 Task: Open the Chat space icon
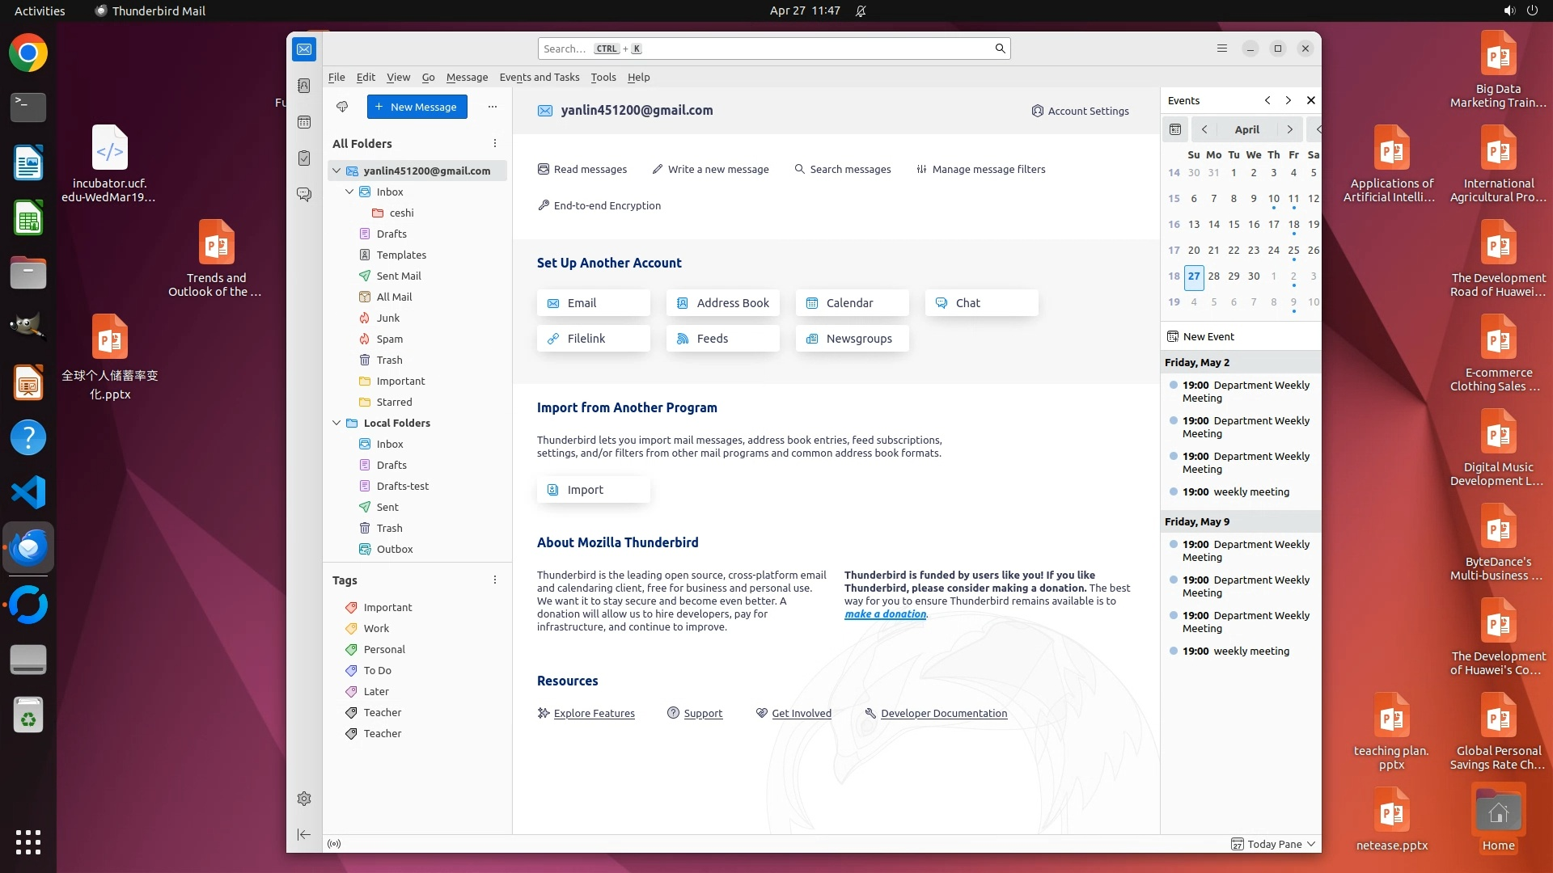tap(304, 195)
